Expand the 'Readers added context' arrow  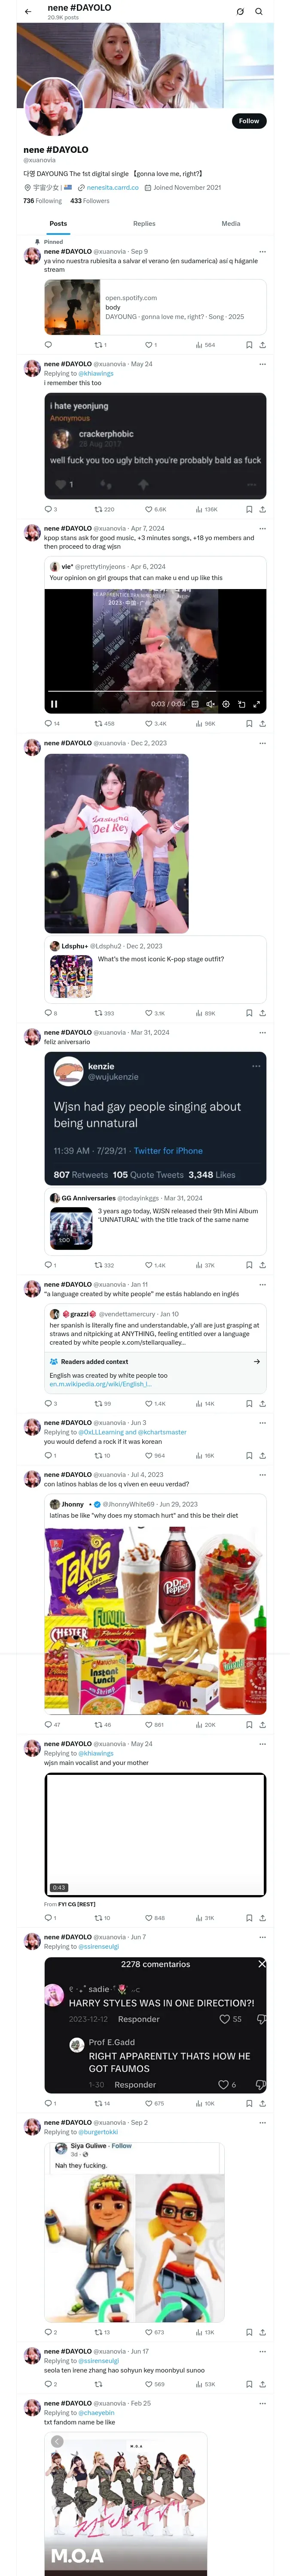257,1361
